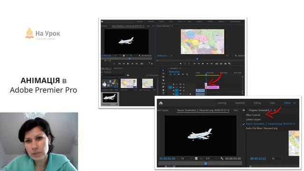Click Go to In in the program monitor
The image size is (304, 171).
click(x=194, y=64)
